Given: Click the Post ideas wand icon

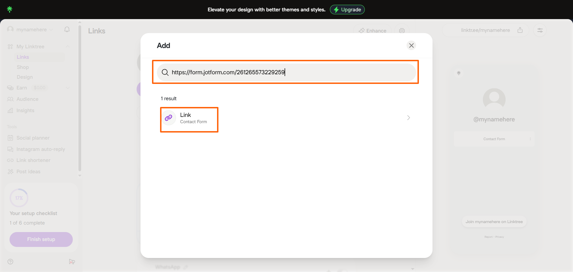Looking at the screenshot, I should tap(10, 171).
